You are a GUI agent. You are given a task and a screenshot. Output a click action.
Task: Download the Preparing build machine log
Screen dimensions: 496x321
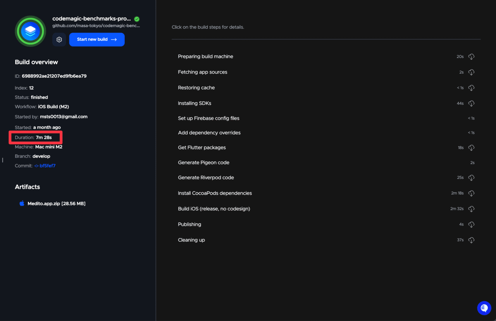pyautogui.click(x=471, y=57)
